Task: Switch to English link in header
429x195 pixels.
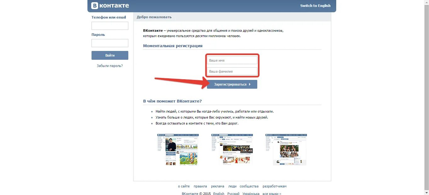Action: point(315,6)
